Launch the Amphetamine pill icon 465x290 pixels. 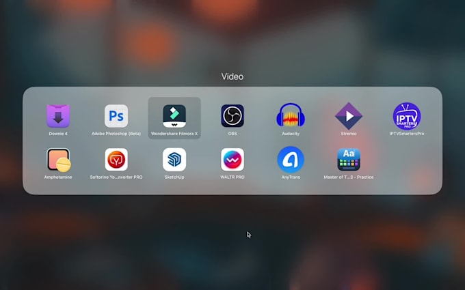58,160
